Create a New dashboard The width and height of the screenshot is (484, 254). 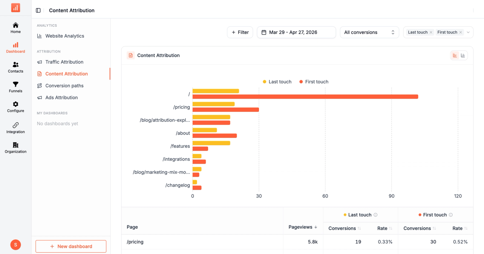[x=71, y=246]
